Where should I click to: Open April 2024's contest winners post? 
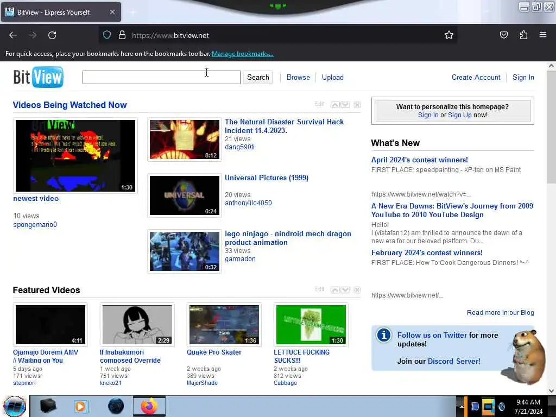pos(420,160)
